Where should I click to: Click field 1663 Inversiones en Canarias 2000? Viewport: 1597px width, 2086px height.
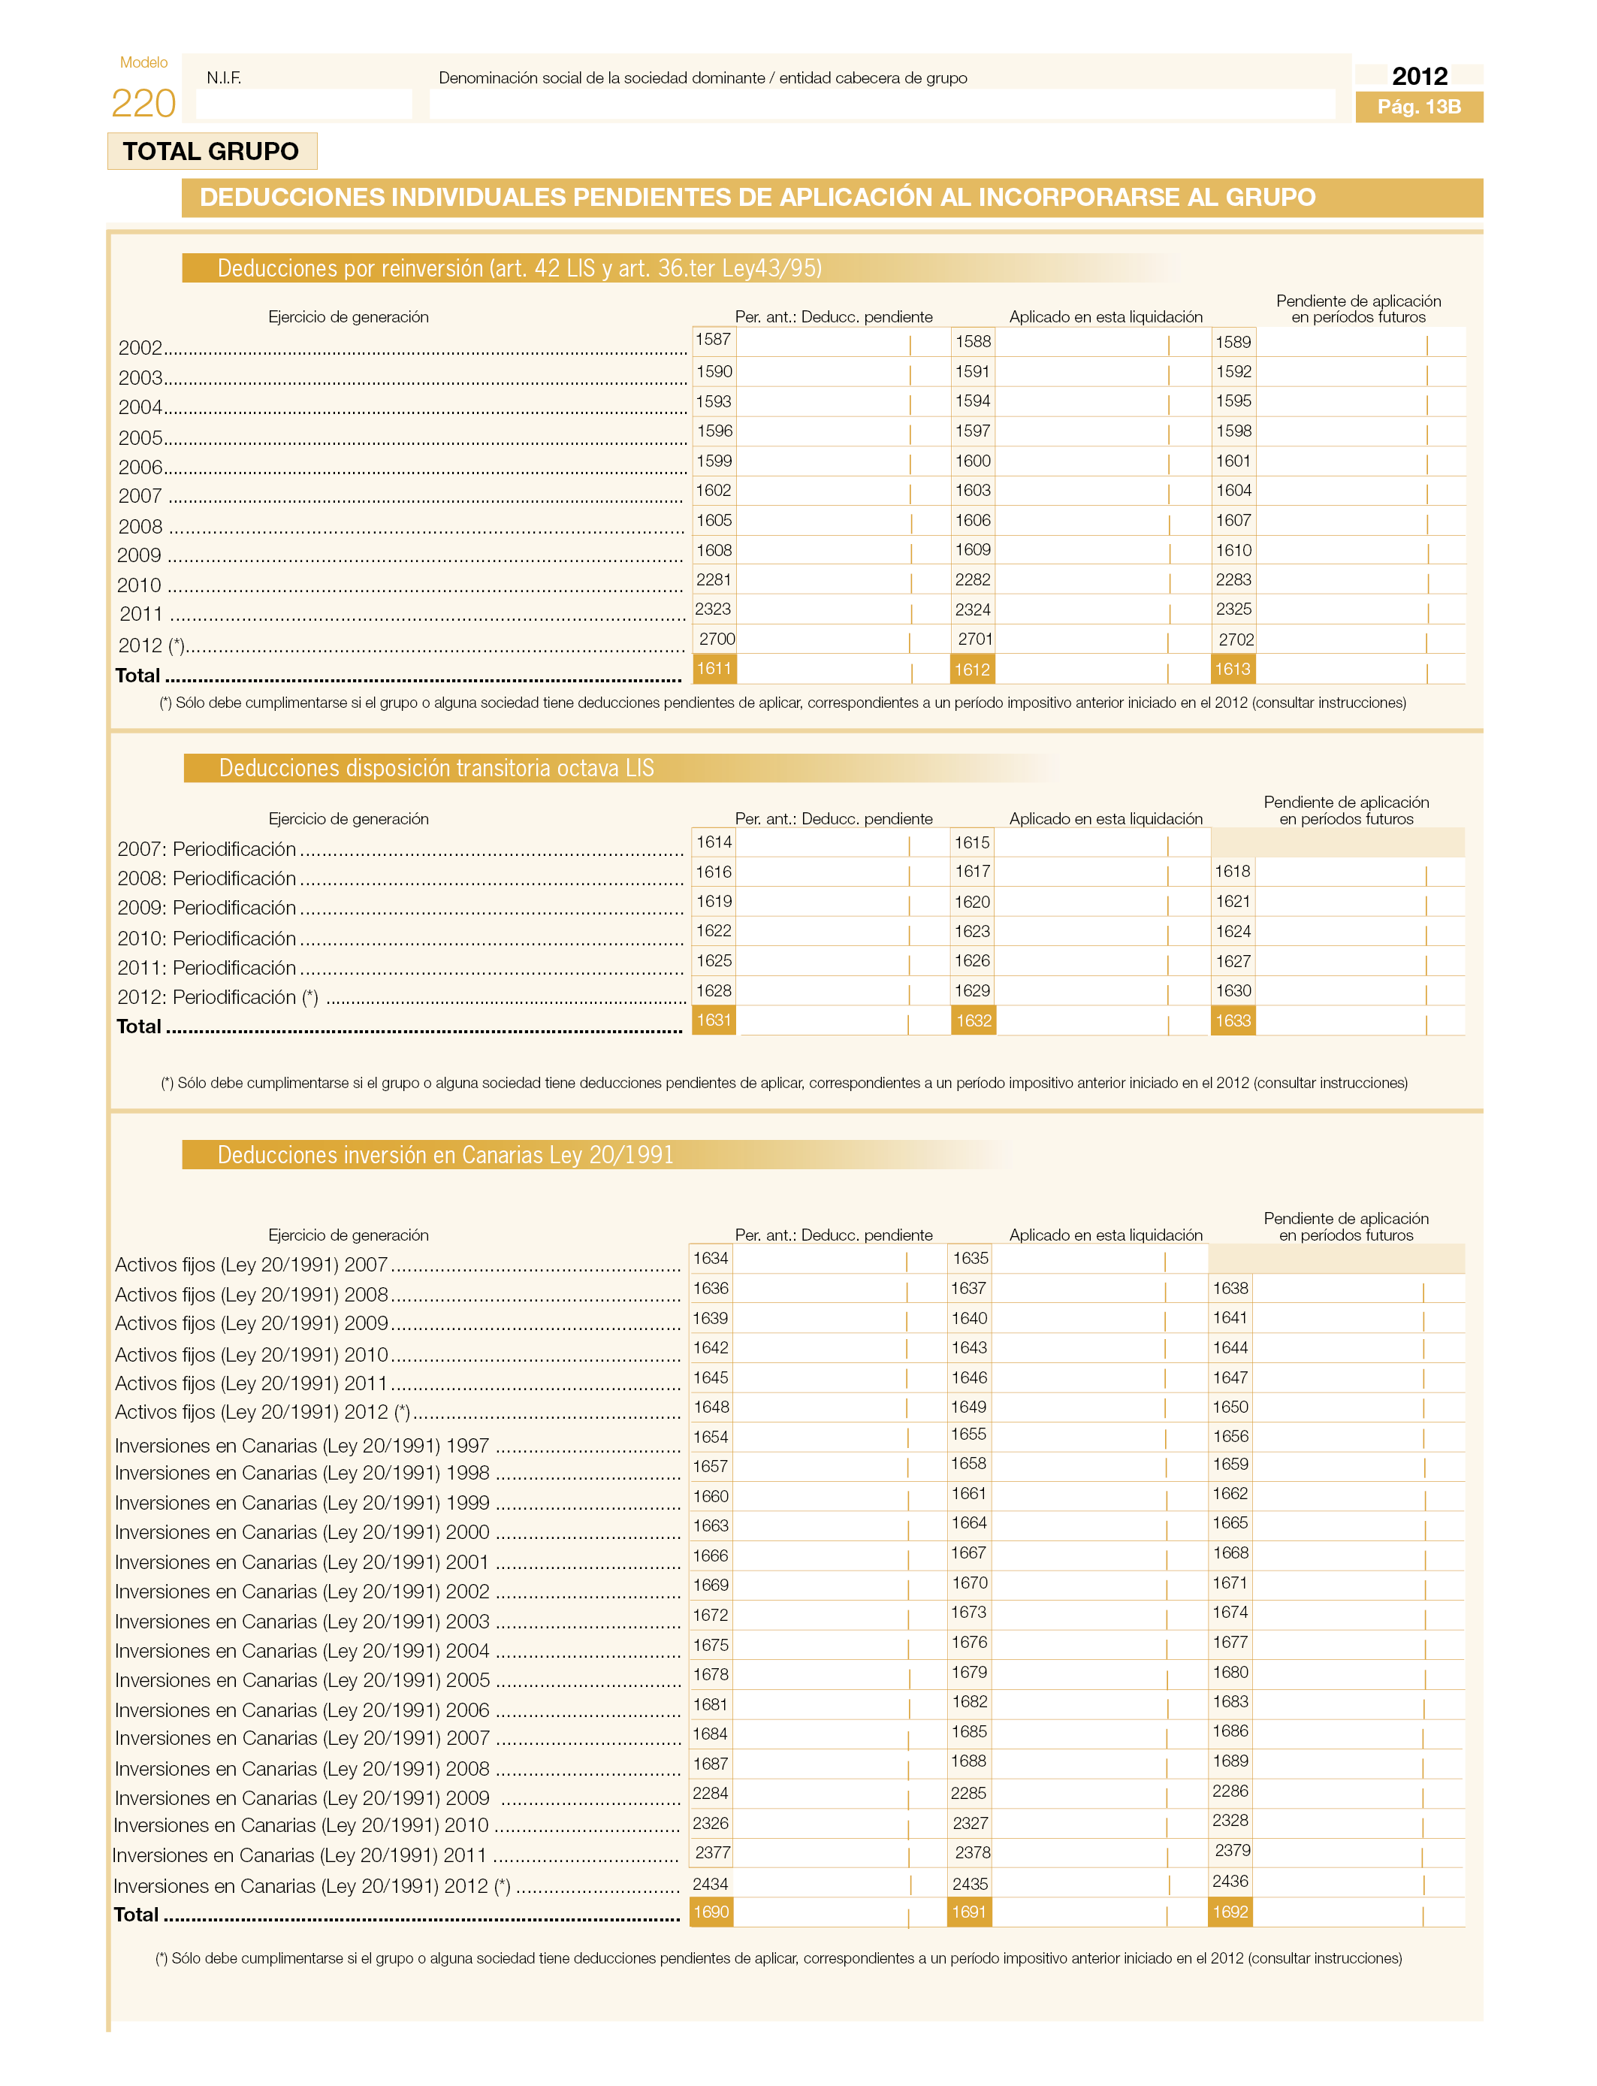click(x=841, y=1526)
